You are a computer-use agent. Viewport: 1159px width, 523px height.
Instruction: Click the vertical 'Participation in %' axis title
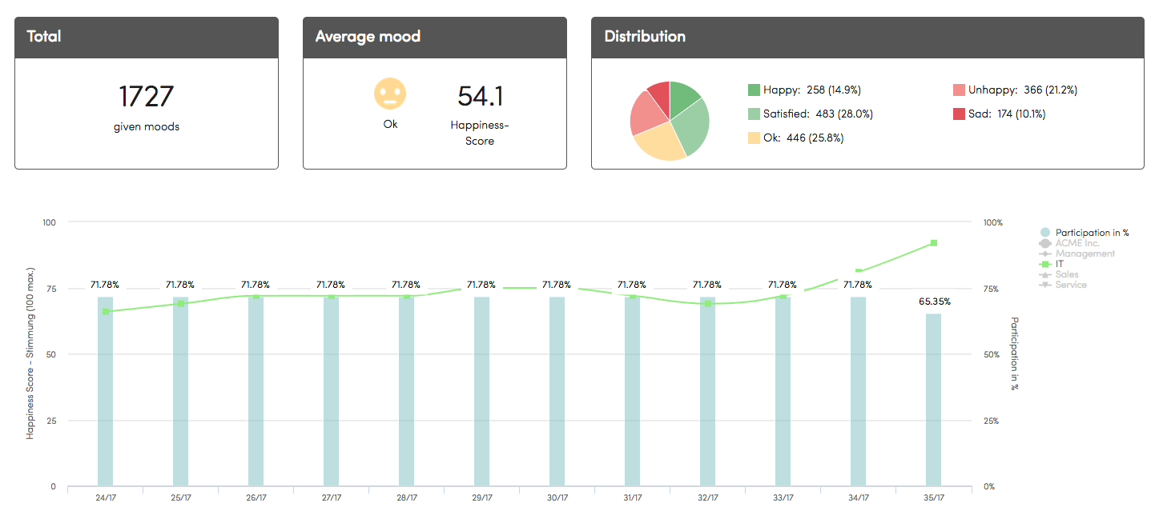(x=1014, y=353)
